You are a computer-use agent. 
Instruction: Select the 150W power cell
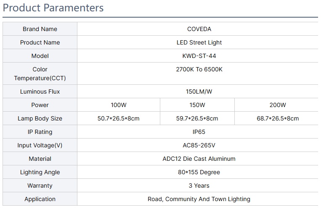197,105
